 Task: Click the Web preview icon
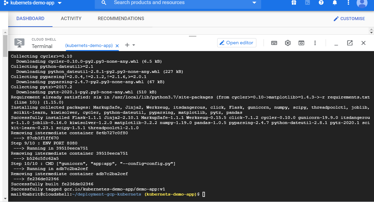301,43
